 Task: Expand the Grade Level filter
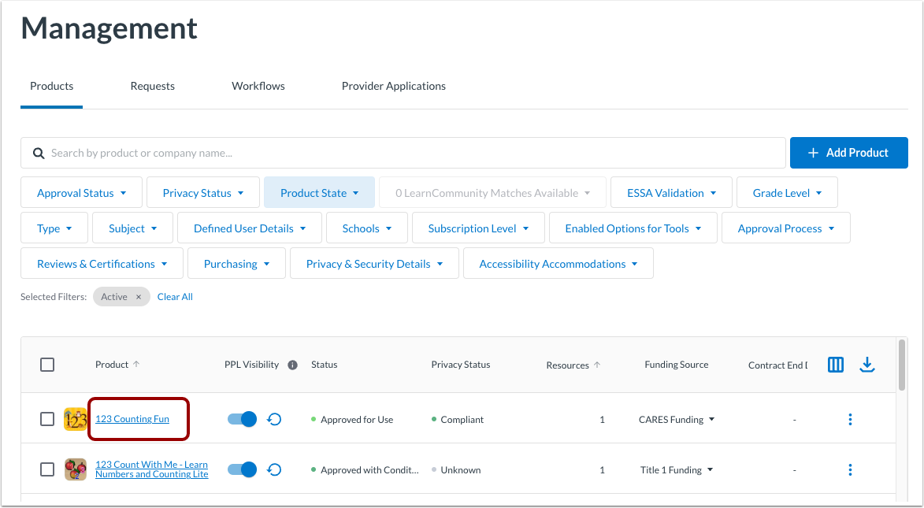(787, 192)
